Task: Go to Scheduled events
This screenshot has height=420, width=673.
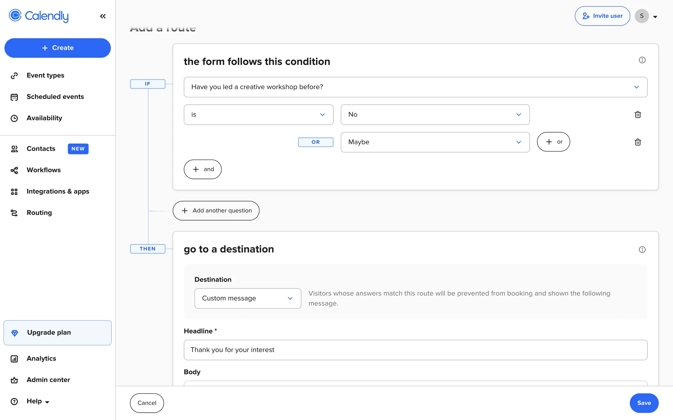Action: 55,97
